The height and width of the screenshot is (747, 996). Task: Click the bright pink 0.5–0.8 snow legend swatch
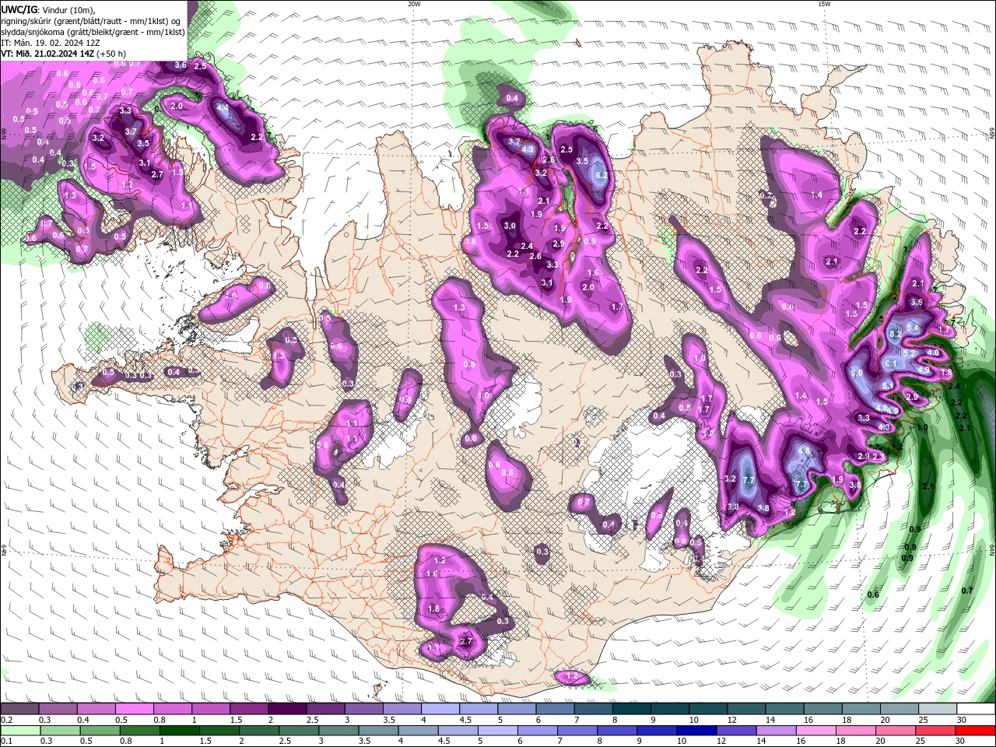134,709
